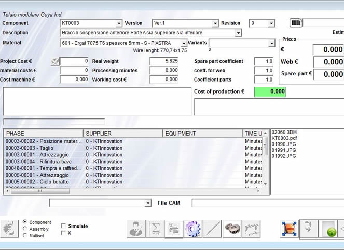Click the green Cost of production field

(x=270, y=92)
